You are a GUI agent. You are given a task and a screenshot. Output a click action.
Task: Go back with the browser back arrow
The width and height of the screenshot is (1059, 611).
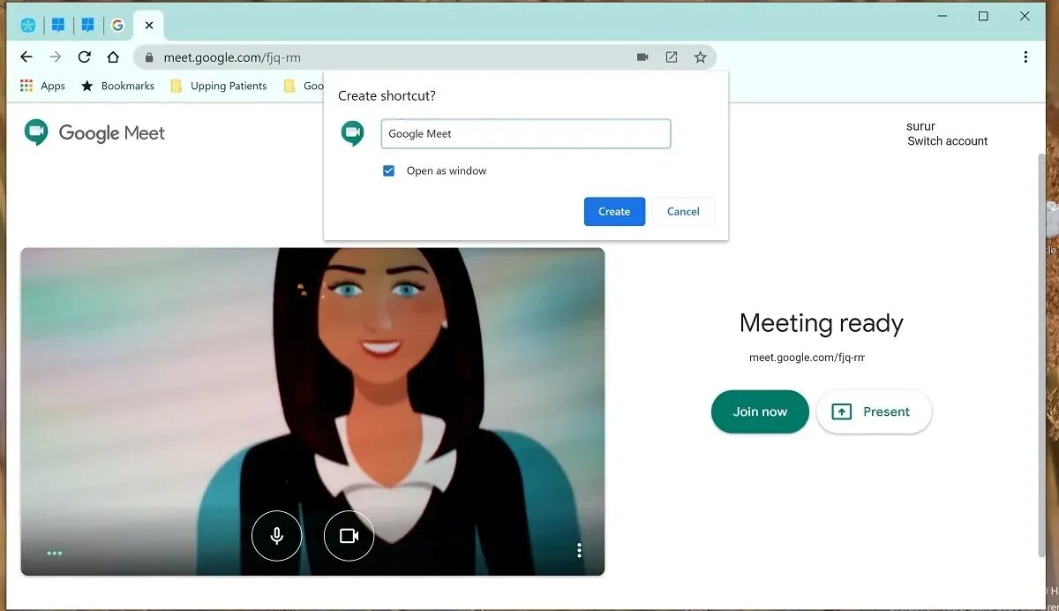[26, 57]
